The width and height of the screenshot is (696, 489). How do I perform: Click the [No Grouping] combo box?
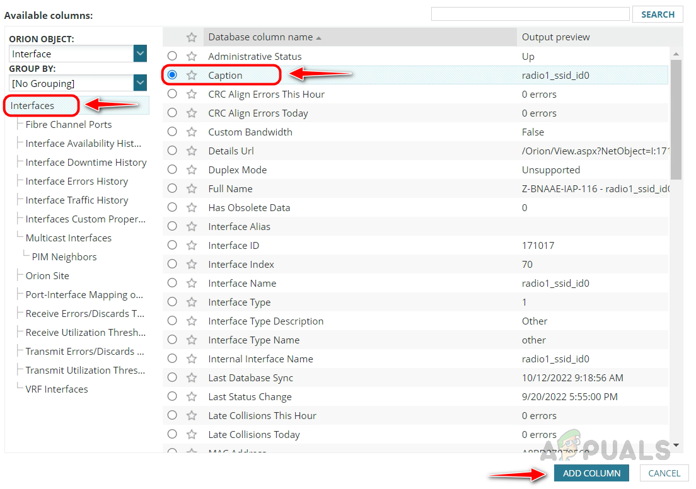[x=71, y=83]
